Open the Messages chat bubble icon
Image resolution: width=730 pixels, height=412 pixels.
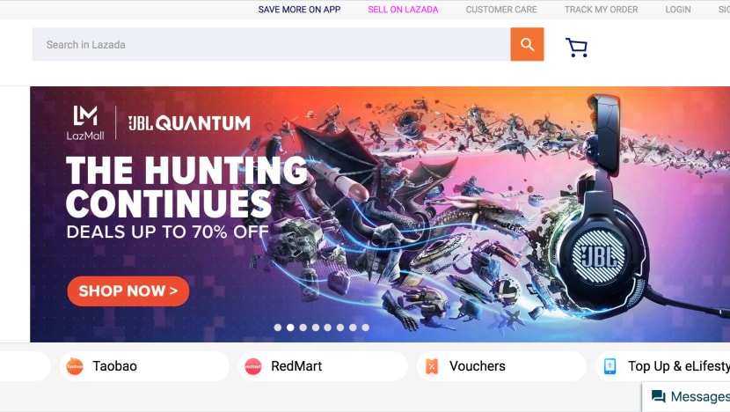658,397
